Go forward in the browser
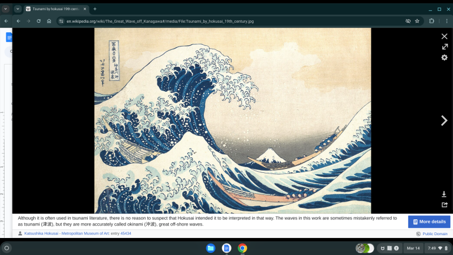The image size is (453, 255). tap(28, 21)
